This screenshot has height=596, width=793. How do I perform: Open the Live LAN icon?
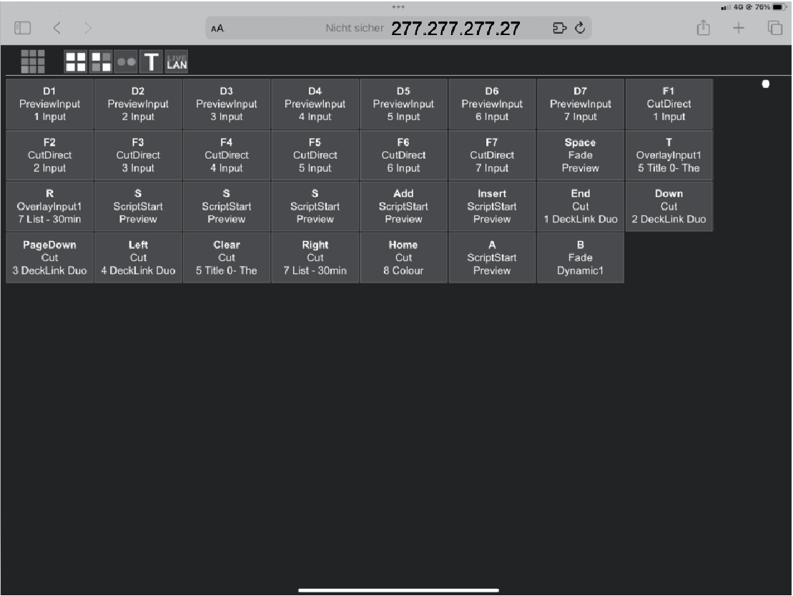pos(176,62)
